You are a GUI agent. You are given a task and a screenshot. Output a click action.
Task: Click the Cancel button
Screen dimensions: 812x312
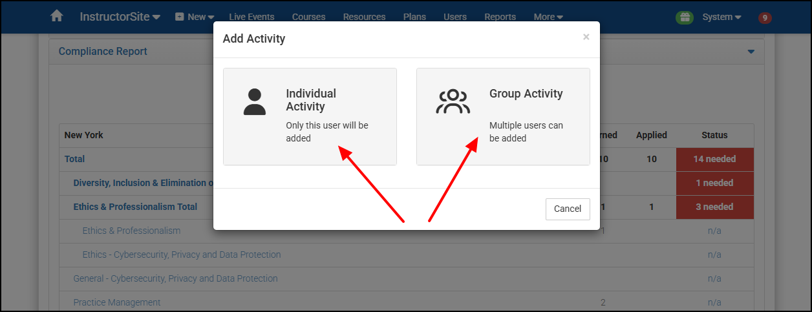[568, 209]
